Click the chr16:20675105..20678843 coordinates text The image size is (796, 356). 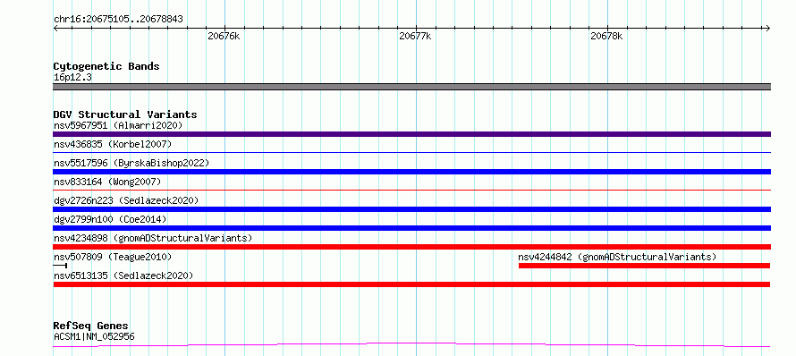pos(118,20)
